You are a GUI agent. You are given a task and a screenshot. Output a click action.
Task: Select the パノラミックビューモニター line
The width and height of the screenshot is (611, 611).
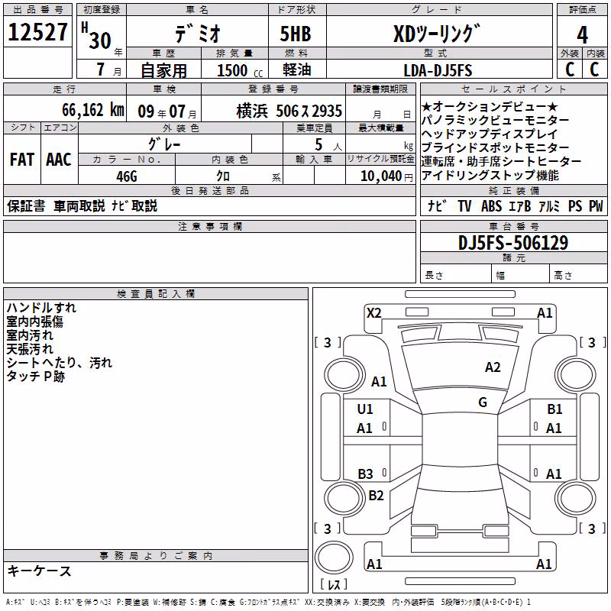click(x=495, y=120)
